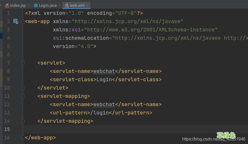Click the web facet gutter icon on line 2
Screen dimensions: 248x144
tap(16, 21)
